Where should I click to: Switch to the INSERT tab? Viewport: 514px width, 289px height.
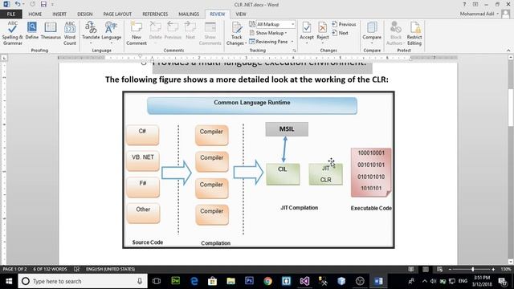pyautogui.click(x=59, y=14)
